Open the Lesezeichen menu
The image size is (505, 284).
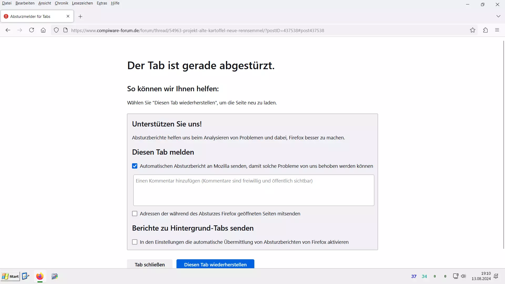82,3
